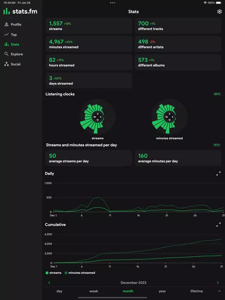Expand the Daily chart to fullscreen
This screenshot has width=225, height=300.
click(x=218, y=173)
